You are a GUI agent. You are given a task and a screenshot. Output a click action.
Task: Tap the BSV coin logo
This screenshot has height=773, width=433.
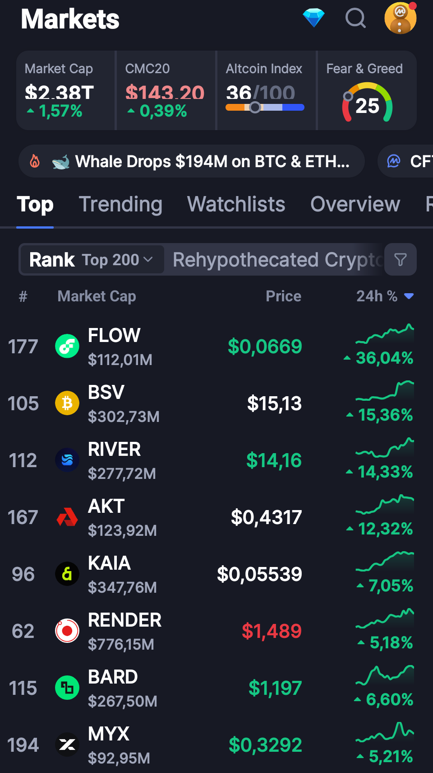[67, 403]
